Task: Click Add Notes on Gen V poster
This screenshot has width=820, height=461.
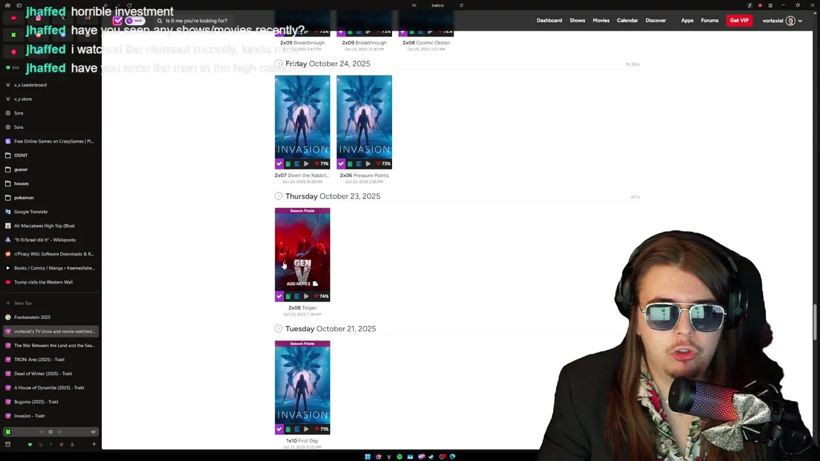Action: click(x=302, y=284)
